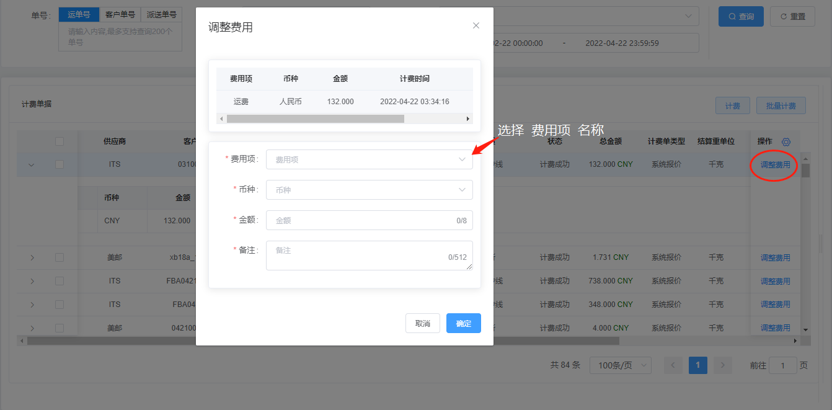Viewport: 832px width, 410px height.
Task: Click the 结算重单位 column header
Action: [716, 141]
